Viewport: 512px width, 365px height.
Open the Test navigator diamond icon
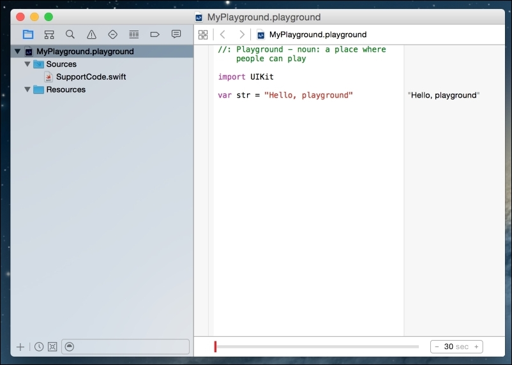[112, 34]
